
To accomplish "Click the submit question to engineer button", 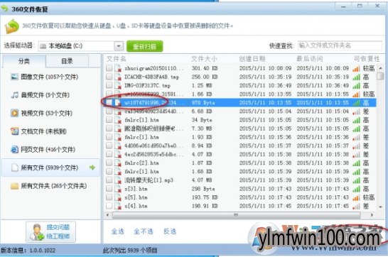I will point(50,231).
